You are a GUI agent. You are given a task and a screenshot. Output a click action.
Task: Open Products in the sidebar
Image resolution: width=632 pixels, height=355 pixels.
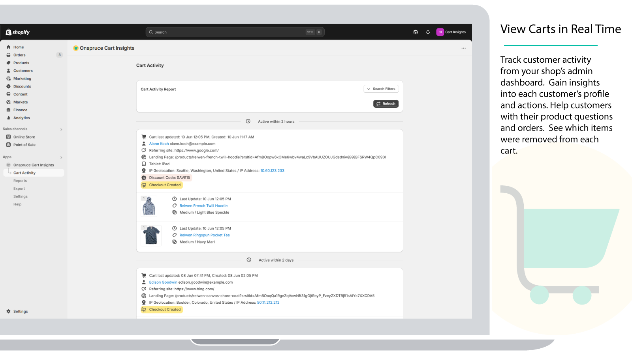(21, 63)
